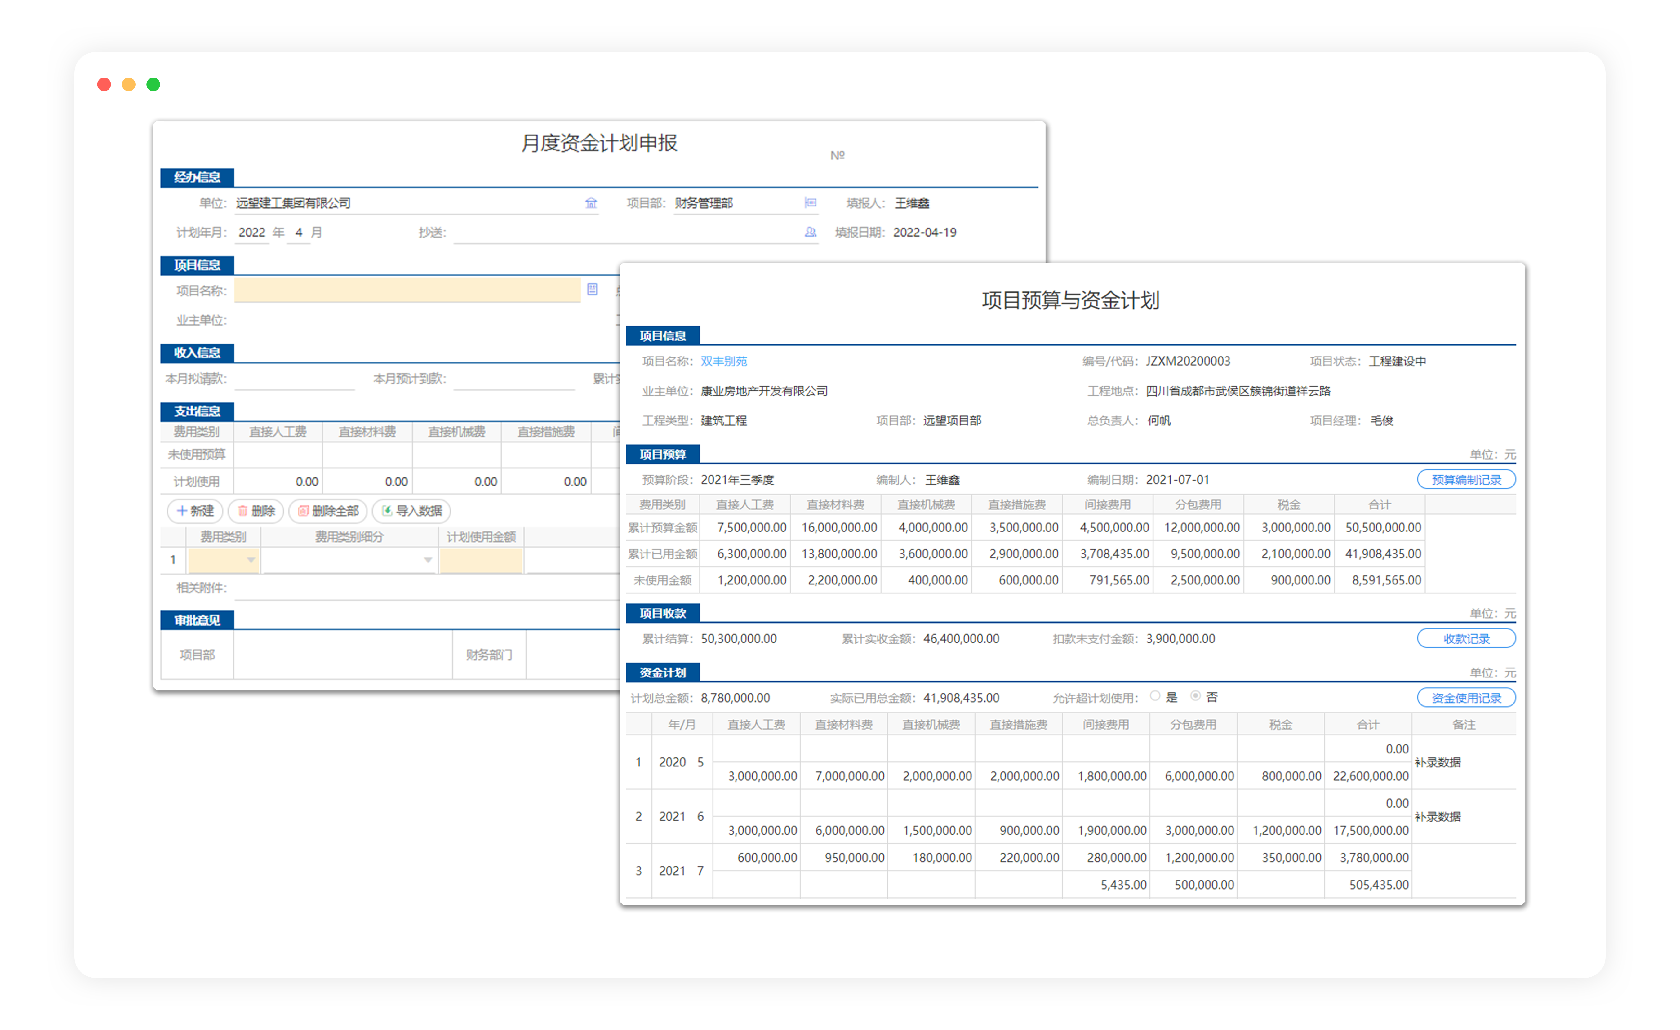Screen dimensions: 1680x1030
Task: Open the 双丰别苑 project link
Action: (x=723, y=361)
